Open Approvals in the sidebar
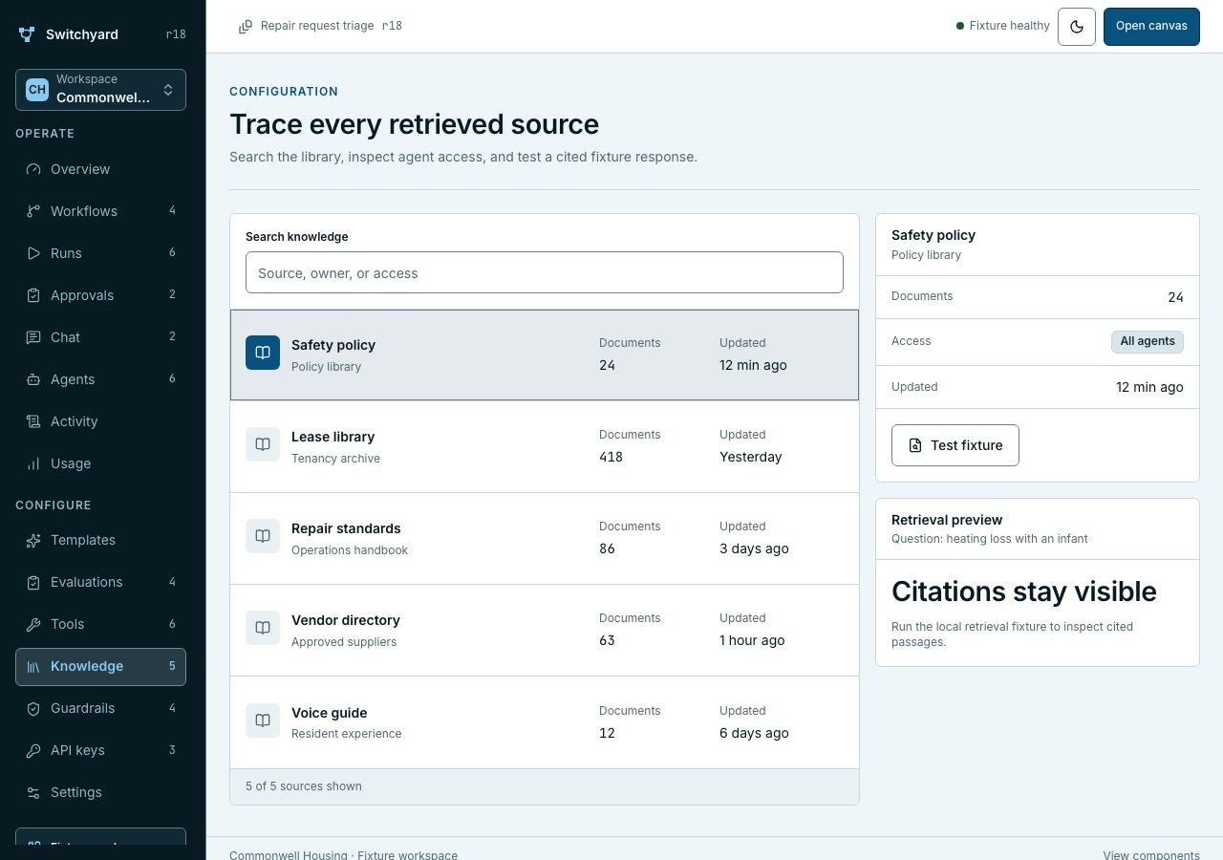Viewport: 1223px width, 860px height. pos(100,295)
